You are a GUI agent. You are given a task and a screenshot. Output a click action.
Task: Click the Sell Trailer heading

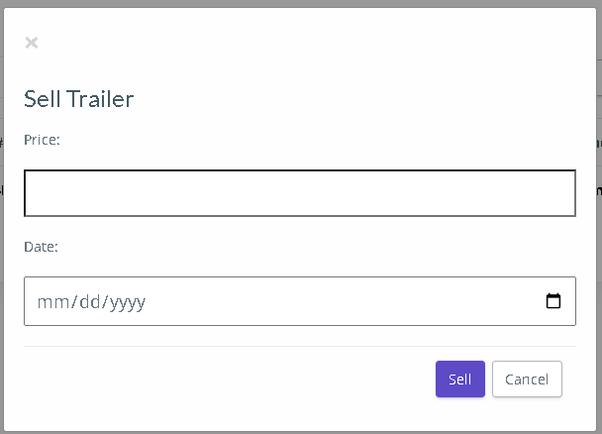(78, 99)
